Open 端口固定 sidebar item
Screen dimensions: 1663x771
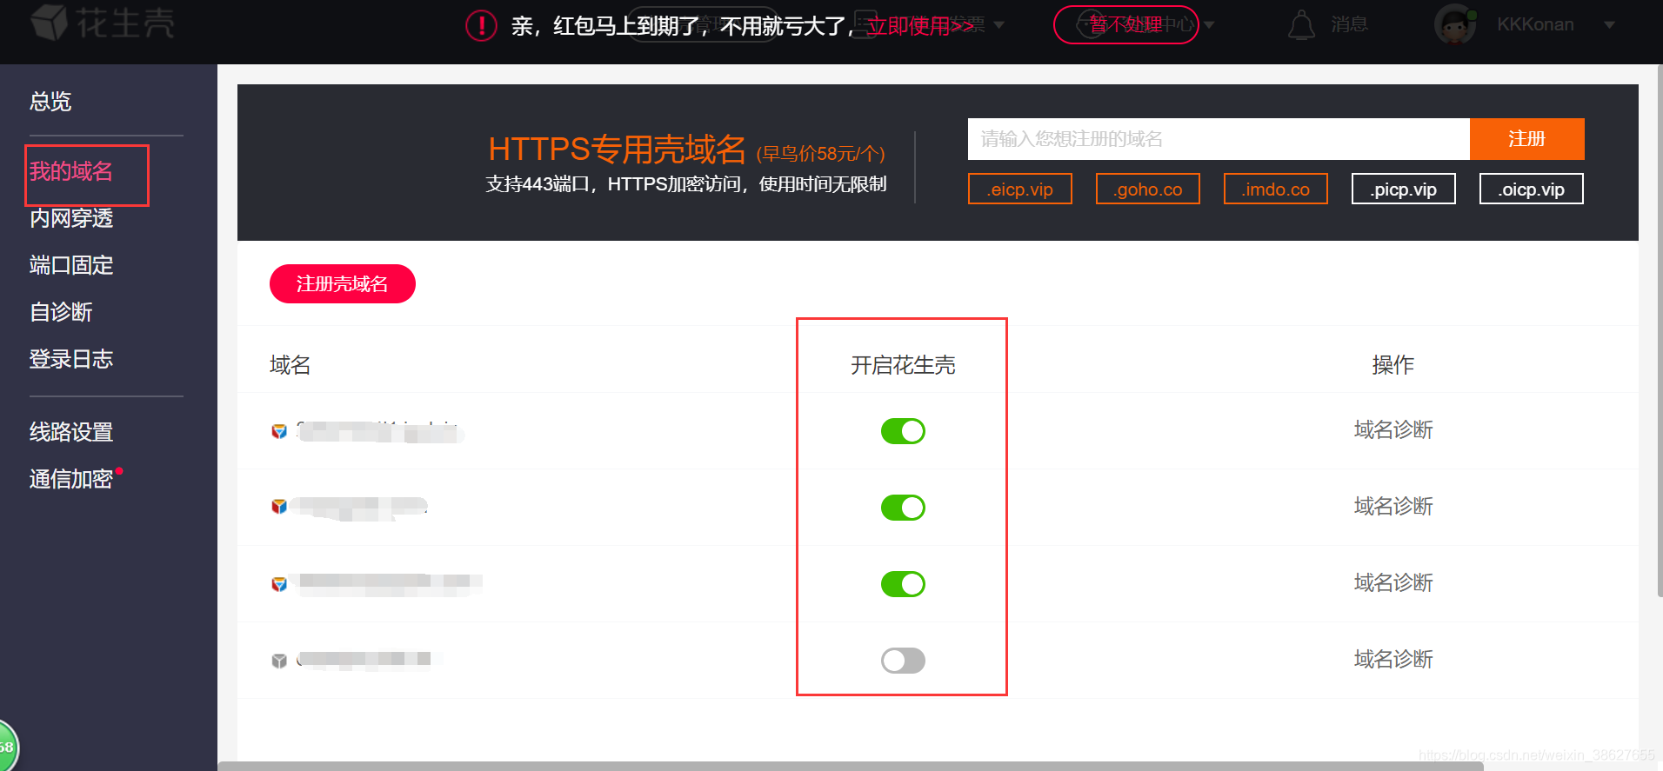[x=71, y=265]
